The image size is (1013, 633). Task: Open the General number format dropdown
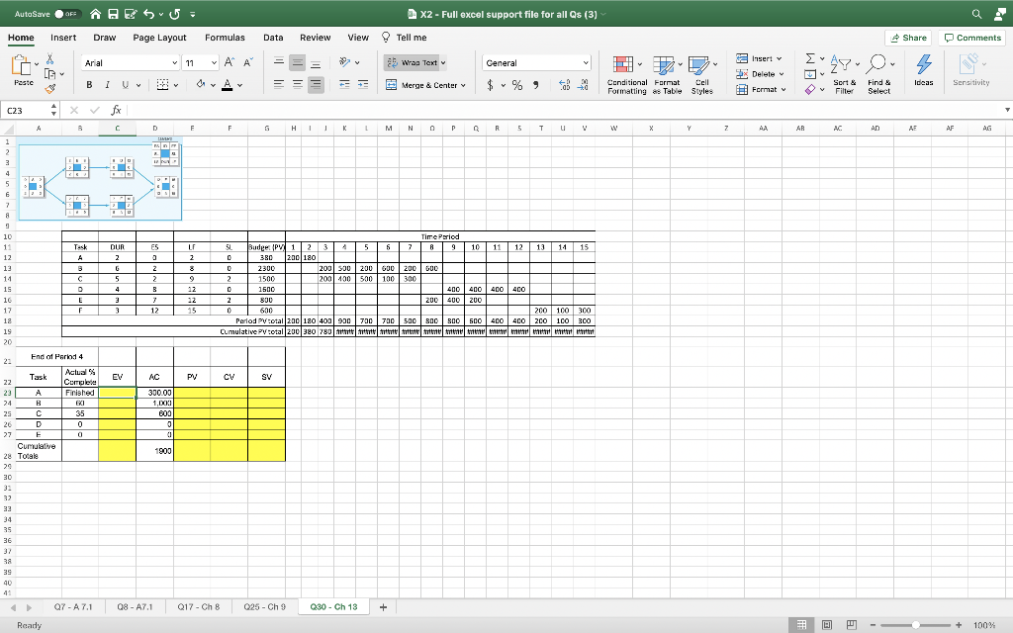535,61
